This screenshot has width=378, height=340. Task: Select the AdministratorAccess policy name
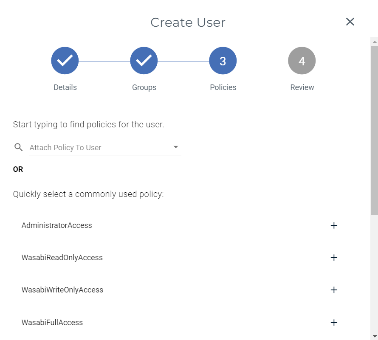point(57,225)
